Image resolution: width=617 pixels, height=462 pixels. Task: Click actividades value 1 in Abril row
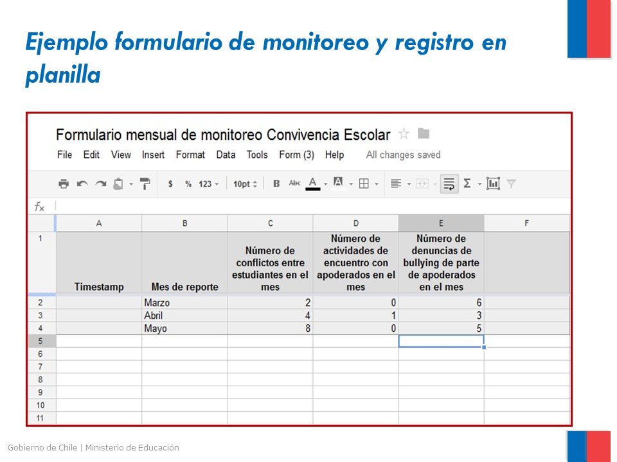point(355,316)
